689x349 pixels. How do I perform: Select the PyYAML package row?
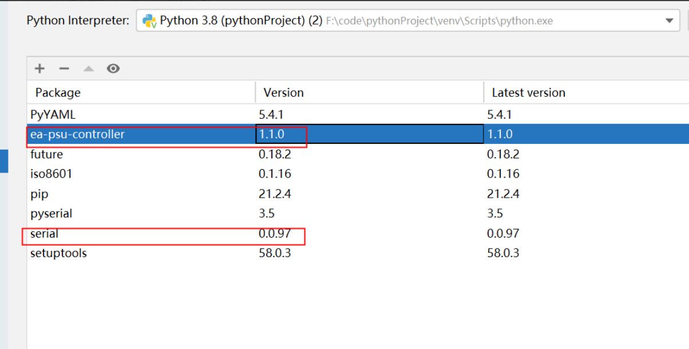53,115
